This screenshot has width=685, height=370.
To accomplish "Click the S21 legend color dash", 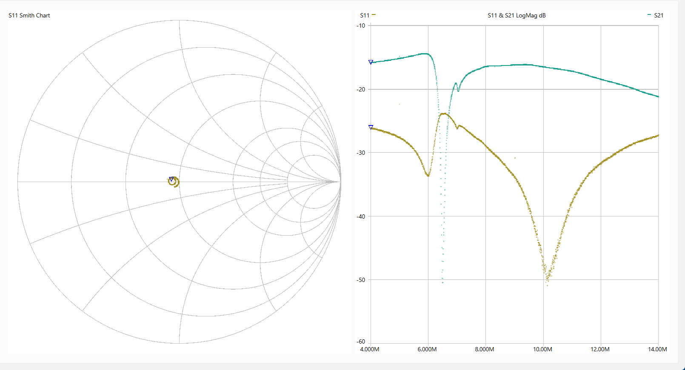I will 649,15.
